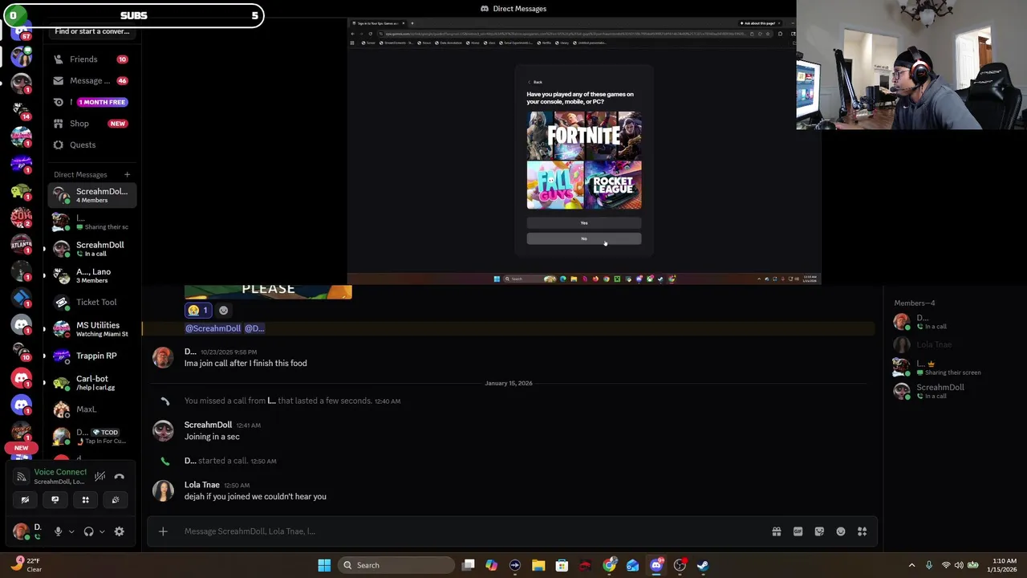The height and width of the screenshot is (578, 1027).
Task: Turn on camera in voice panel
Action: [25, 499]
